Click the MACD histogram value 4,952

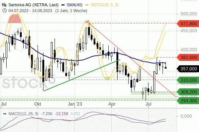[76, 114]
